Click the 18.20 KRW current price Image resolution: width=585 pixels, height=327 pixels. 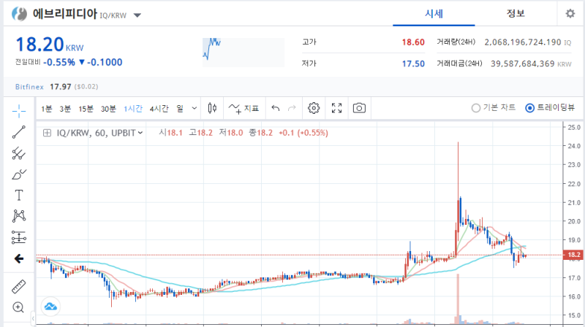(x=50, y=45)
